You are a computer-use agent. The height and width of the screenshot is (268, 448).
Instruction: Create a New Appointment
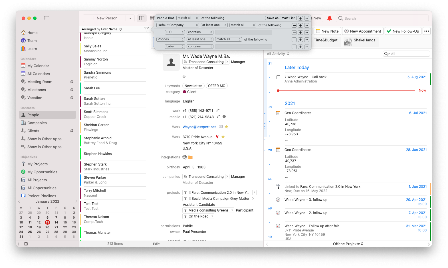pyautogui.click(x=362, y=31)
